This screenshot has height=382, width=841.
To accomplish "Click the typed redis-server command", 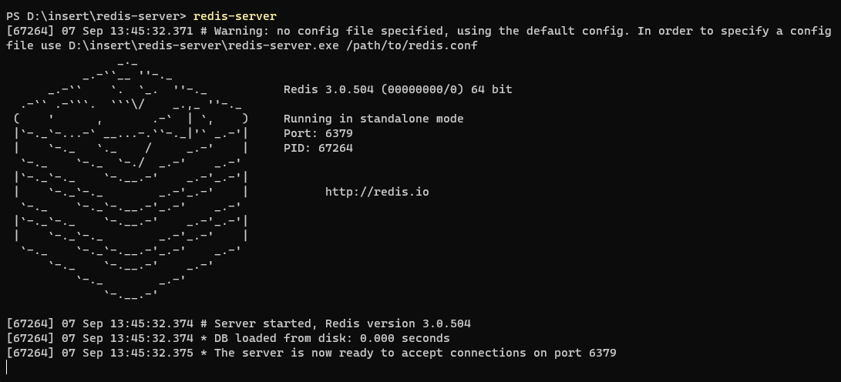I will coord(235,16).
